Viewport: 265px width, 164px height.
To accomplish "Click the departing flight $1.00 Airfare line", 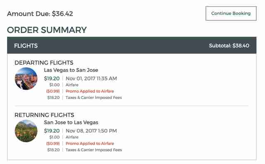I will pyautogui.click(x=64, y=85).
